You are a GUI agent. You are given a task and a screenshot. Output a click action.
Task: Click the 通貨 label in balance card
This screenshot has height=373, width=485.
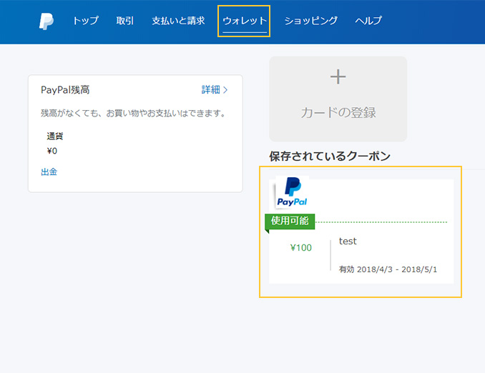coord(55,136)
